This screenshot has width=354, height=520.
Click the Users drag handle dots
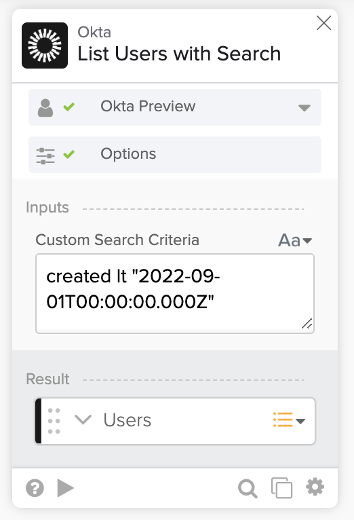(54, 421)
